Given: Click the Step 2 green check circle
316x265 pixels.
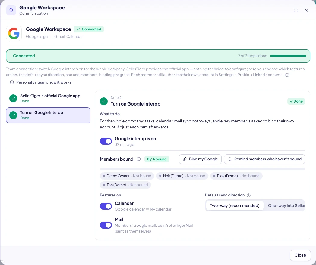Looking at the screenshot, I should coord(104,101).
